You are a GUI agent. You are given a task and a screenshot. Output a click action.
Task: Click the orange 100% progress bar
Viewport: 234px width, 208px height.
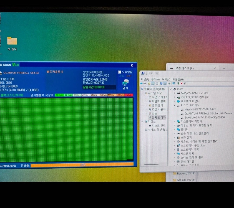[82, 165]
